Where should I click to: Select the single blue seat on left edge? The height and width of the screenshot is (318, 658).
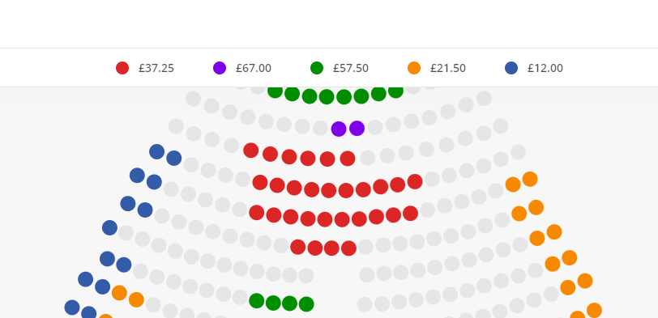tap(109, 228)
